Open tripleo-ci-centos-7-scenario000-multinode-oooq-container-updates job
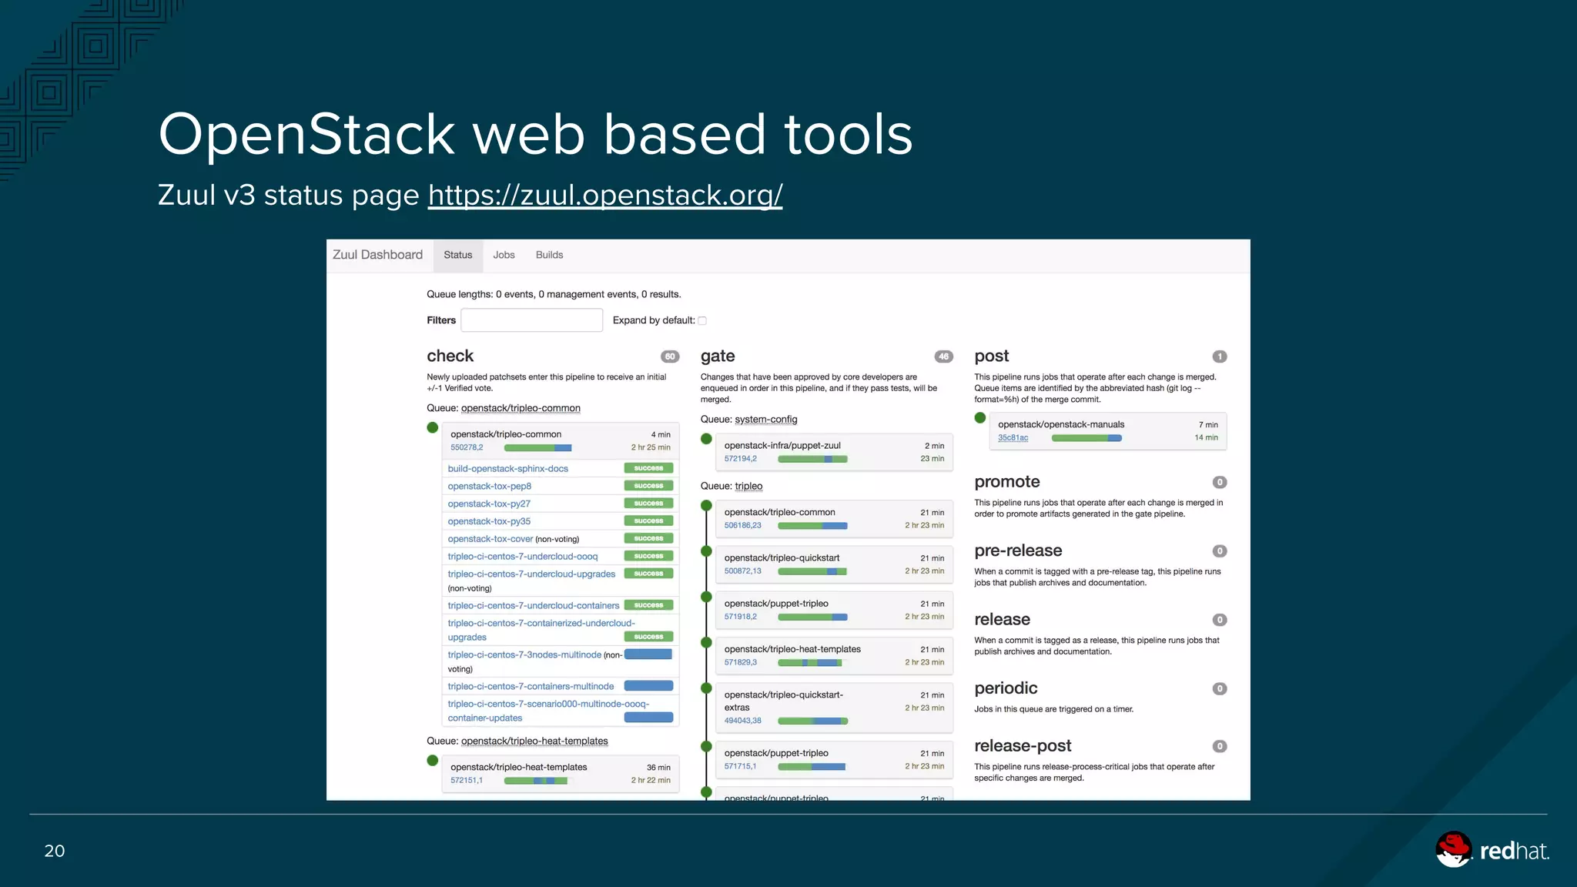The height and width of the screenshot is (887, 1577). click(x=548, y=711)
